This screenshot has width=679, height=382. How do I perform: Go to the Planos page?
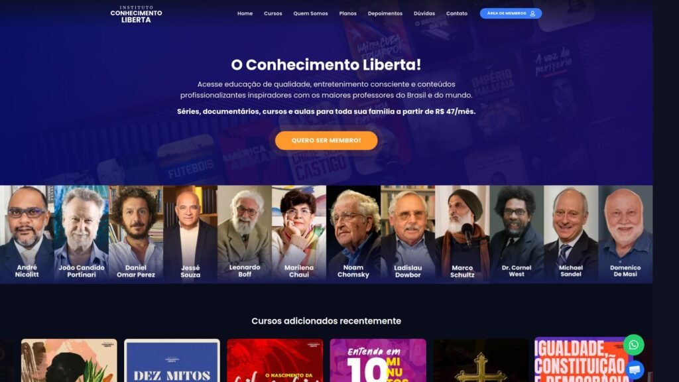347,13
